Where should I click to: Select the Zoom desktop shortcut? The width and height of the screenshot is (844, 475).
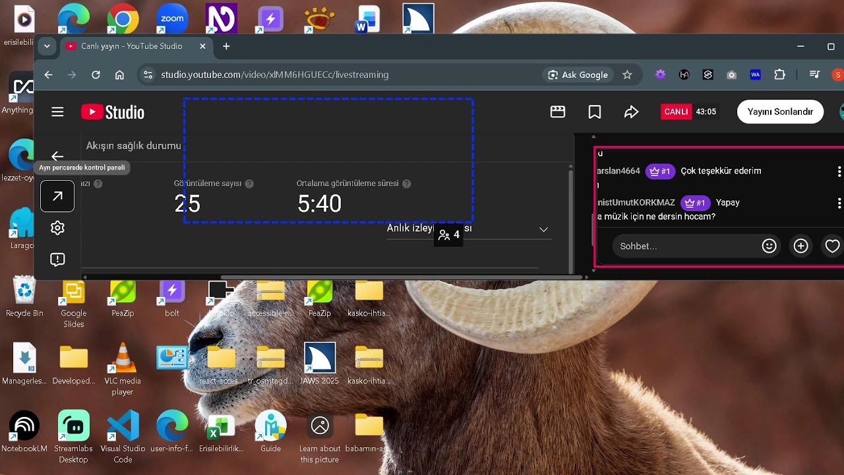pyautogui.click(x=172, y=20)
